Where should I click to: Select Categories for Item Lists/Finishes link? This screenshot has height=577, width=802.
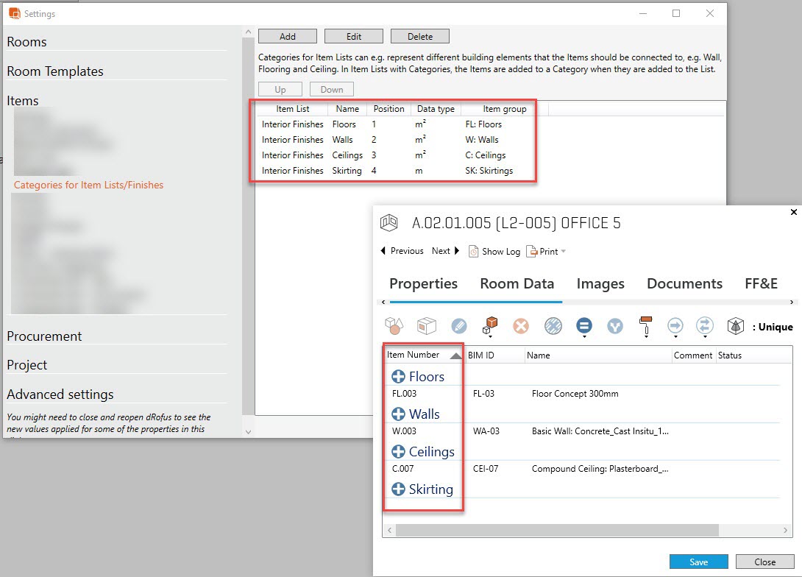[88, 185]
